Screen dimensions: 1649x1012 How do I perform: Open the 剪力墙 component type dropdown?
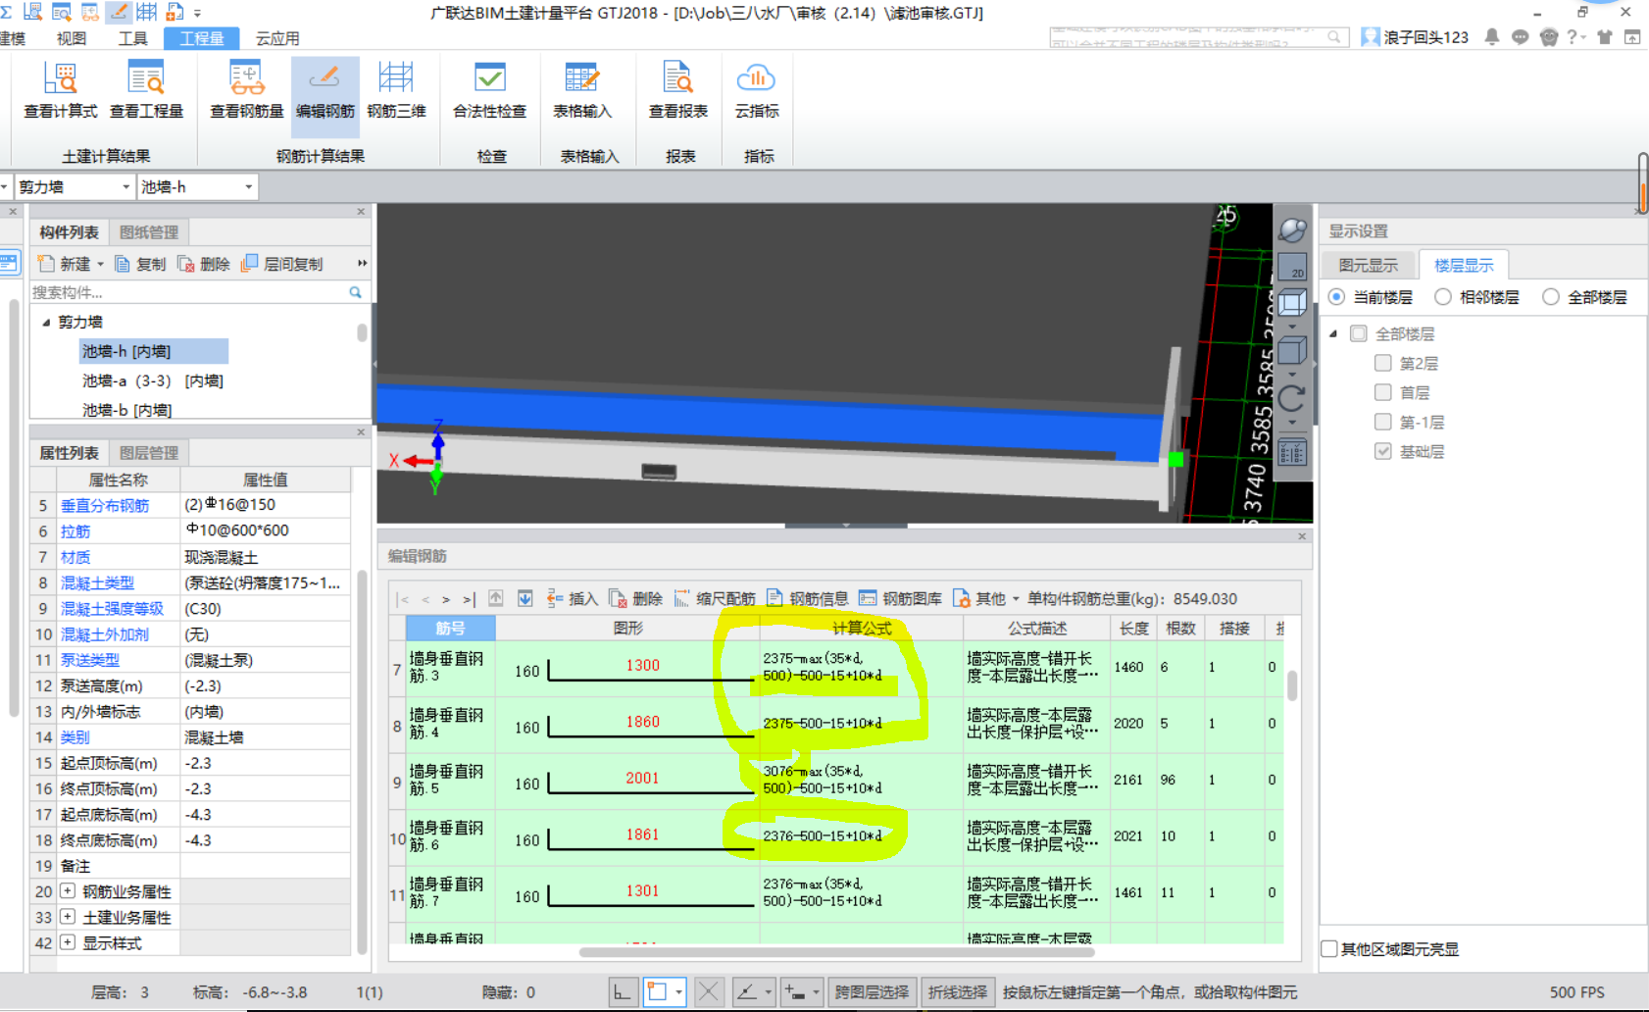point(125,186)
